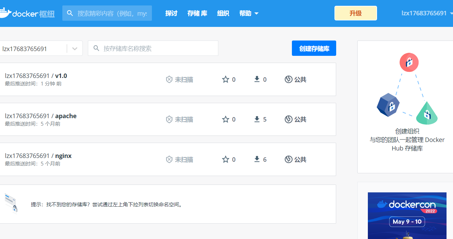This screenshot has height=239, width=453.
Task: Click the star icon for nginx repository
Action: click(x=225, y=159)
